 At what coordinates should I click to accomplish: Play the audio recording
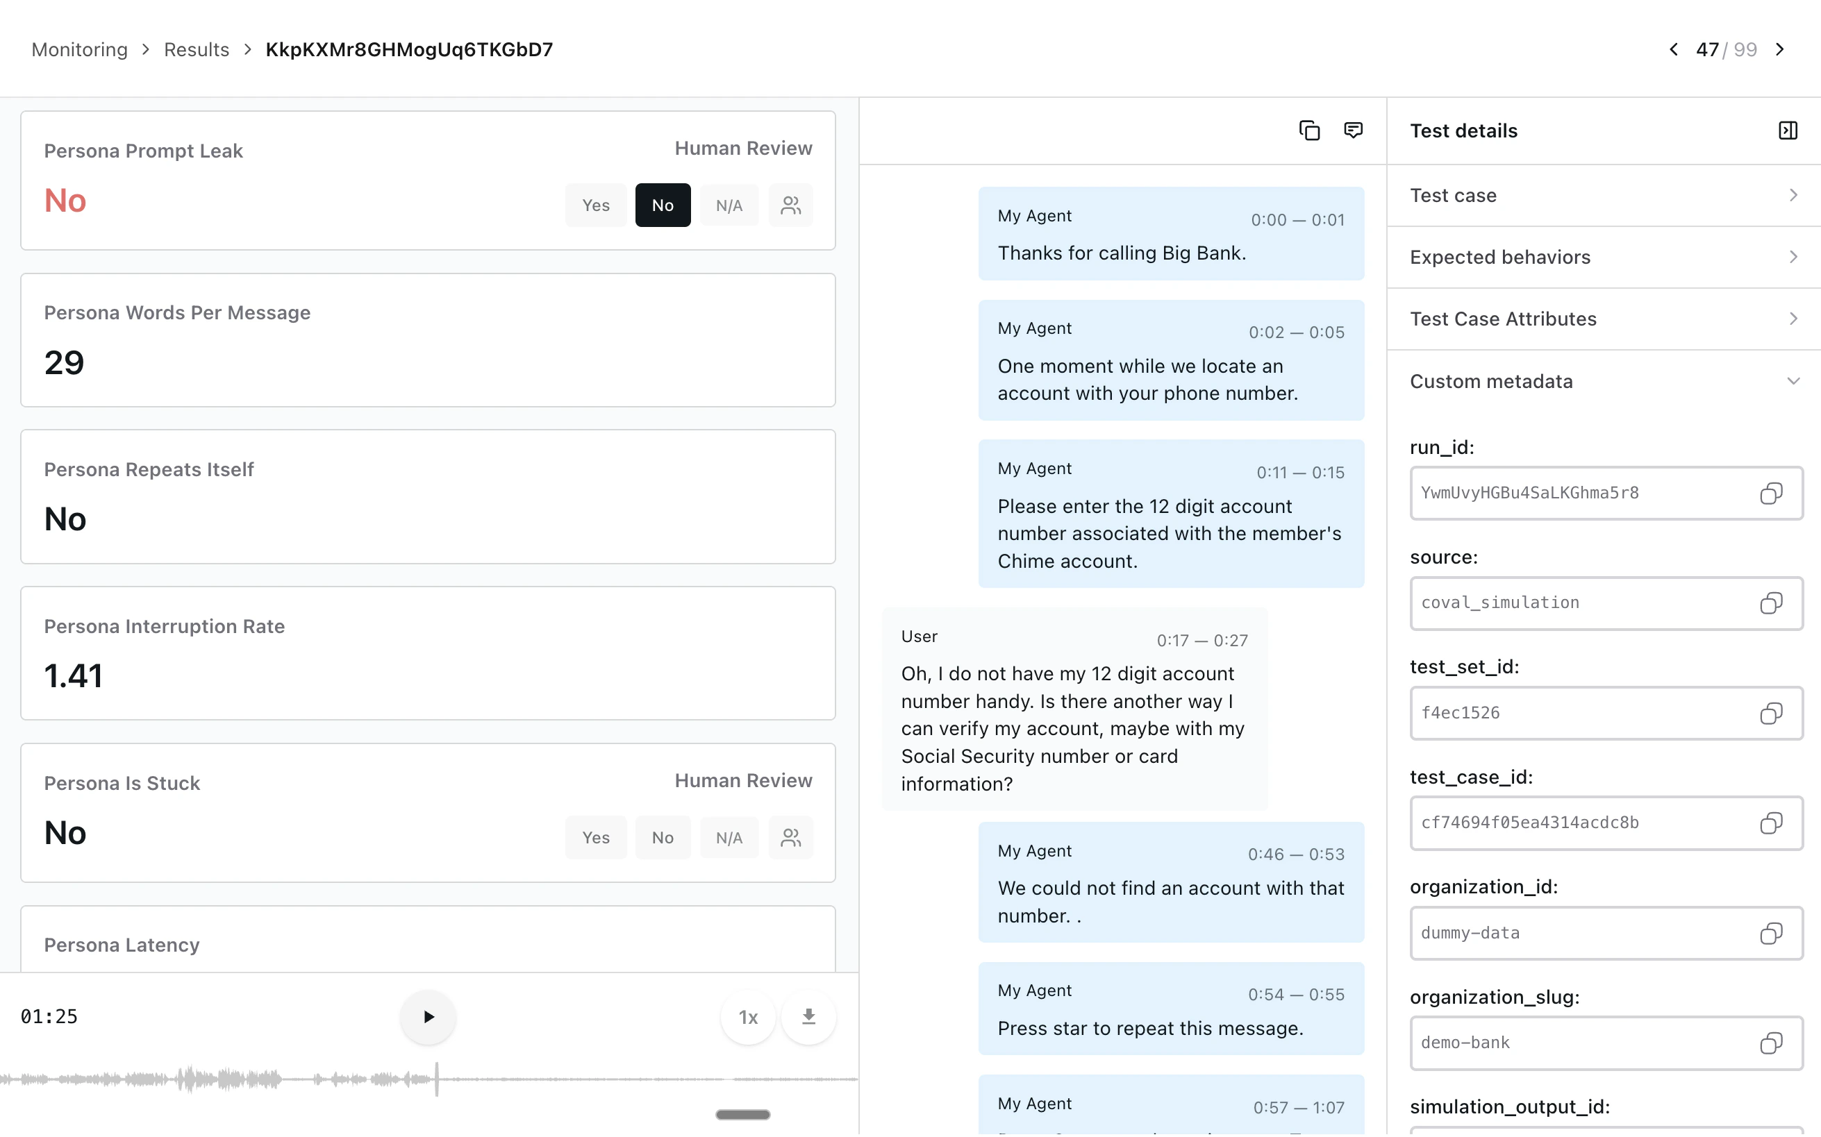pyautogui.click(x=427, y=1017)
